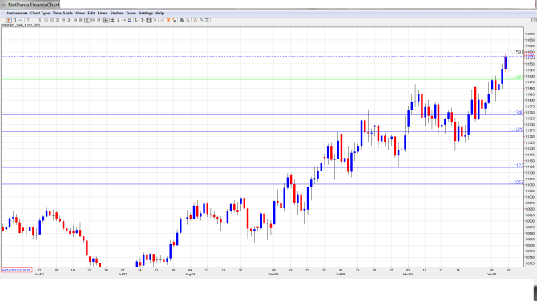The image size is (537, 301).
Task: Click the 1.1122 support level label
Action: click(x=516, y=166)
